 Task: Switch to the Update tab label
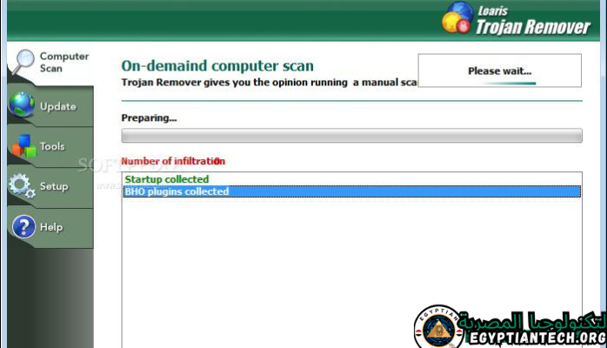(58, 107)
